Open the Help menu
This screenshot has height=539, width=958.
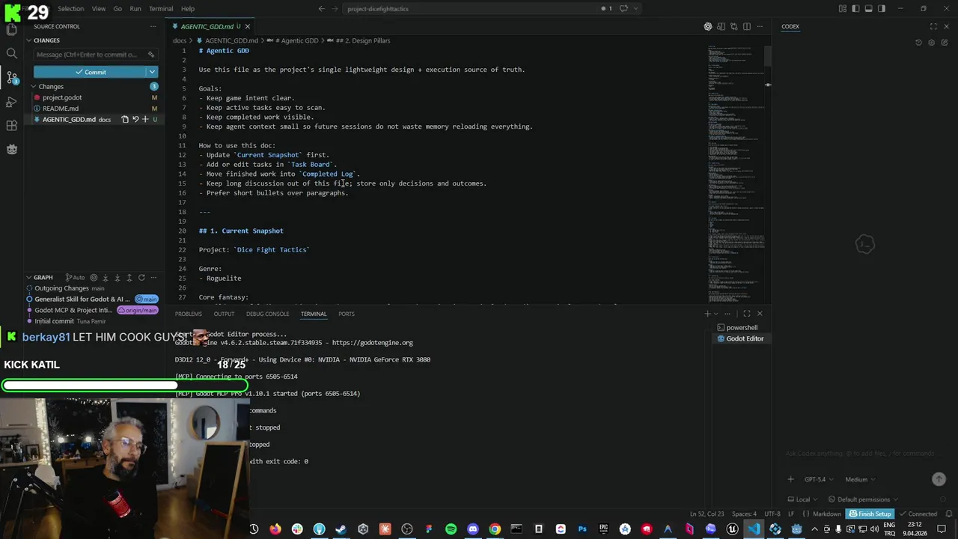(x=188, y=9)
